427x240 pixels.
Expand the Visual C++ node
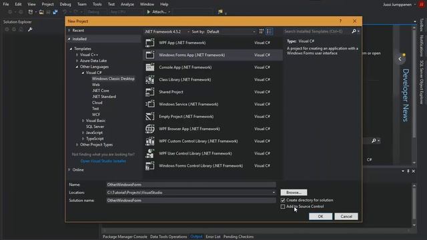coord(77,55)
